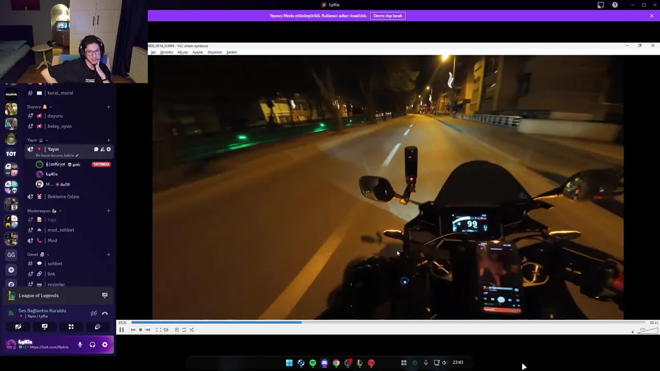Create channel in Genel category
The height and width of the screenshot is (371, 660).
[x=108, y=255]
